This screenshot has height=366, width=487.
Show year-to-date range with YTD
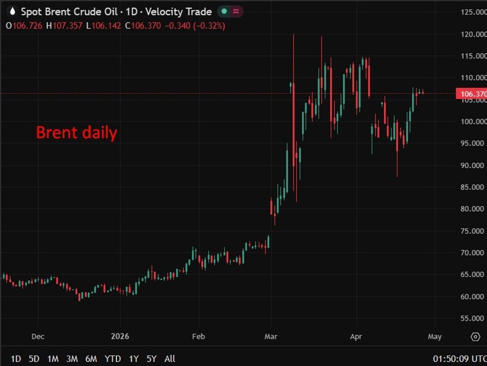[112, 358]
